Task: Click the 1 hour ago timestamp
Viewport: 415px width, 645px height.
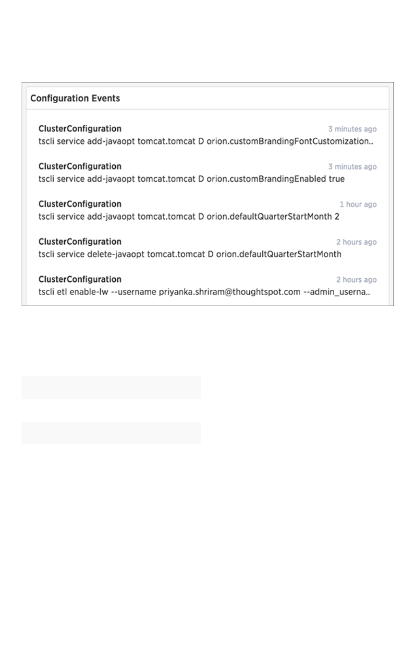Action: click(358, 204)
